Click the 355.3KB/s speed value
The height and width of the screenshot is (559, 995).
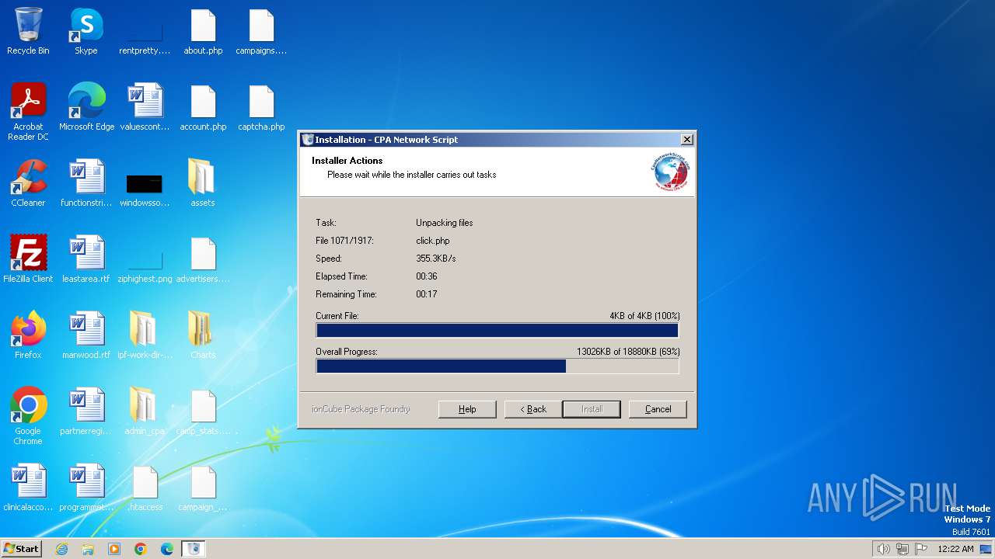[436, 259]
